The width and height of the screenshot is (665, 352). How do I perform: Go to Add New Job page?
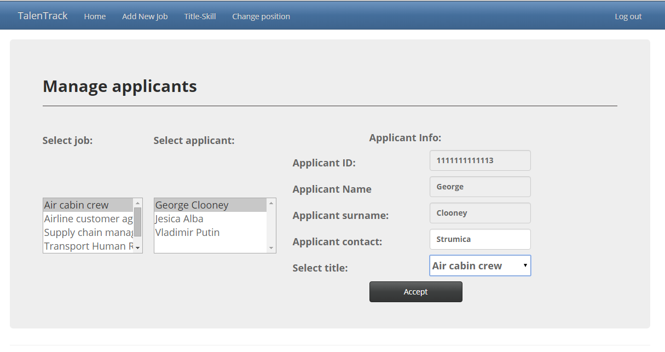tap(144, 16)
